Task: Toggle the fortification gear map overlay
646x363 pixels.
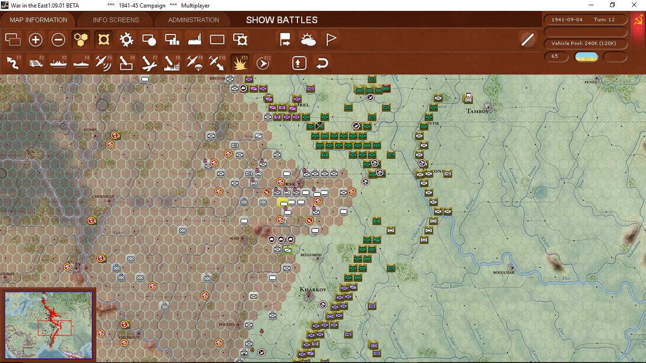Action: (x=126, y=39)
